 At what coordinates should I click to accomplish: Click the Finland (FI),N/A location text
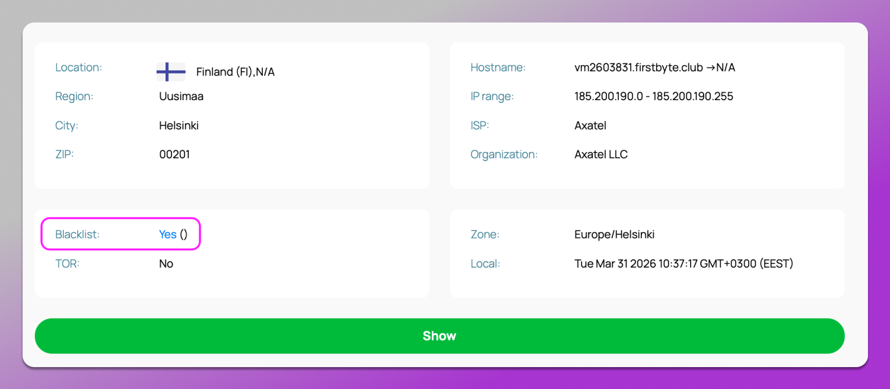coord(236,72)
